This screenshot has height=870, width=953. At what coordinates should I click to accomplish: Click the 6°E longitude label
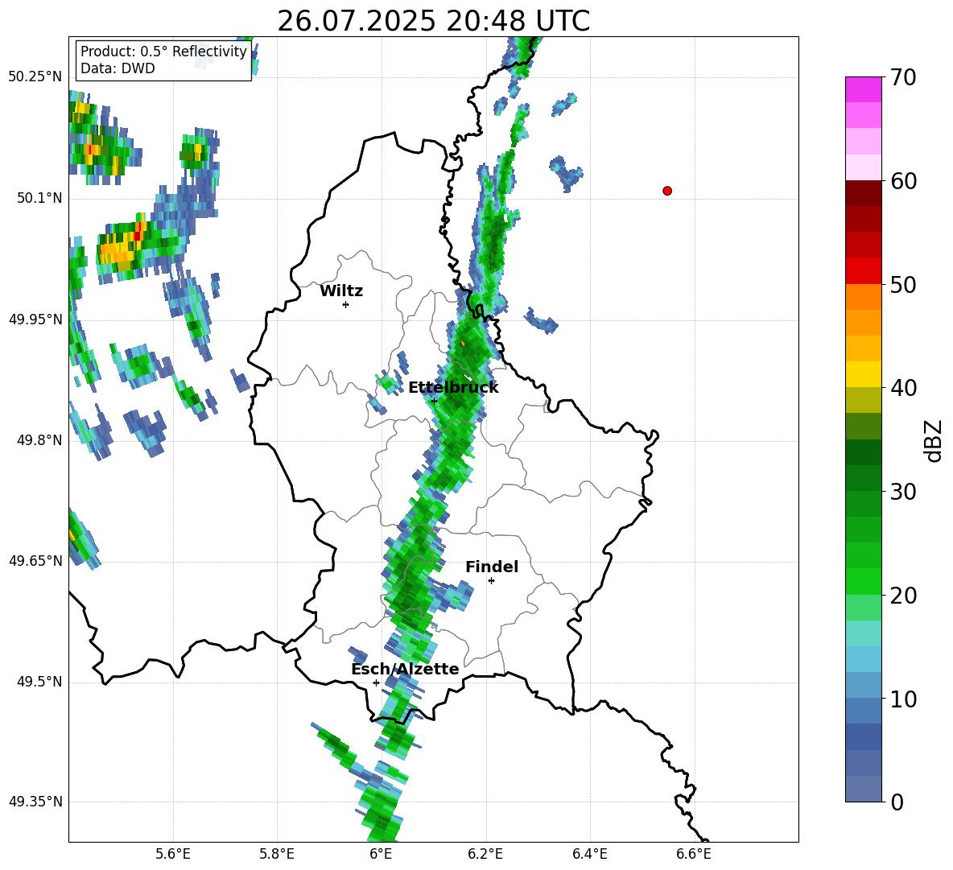click(x=381, y=854)
